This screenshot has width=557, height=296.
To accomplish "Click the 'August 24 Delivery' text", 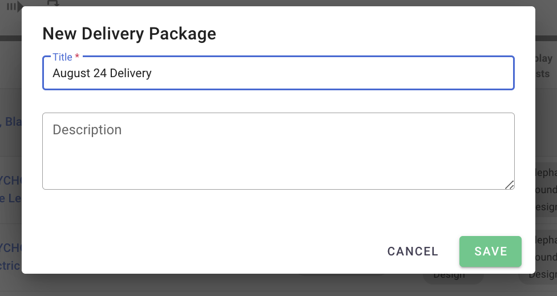I will 102,73.
